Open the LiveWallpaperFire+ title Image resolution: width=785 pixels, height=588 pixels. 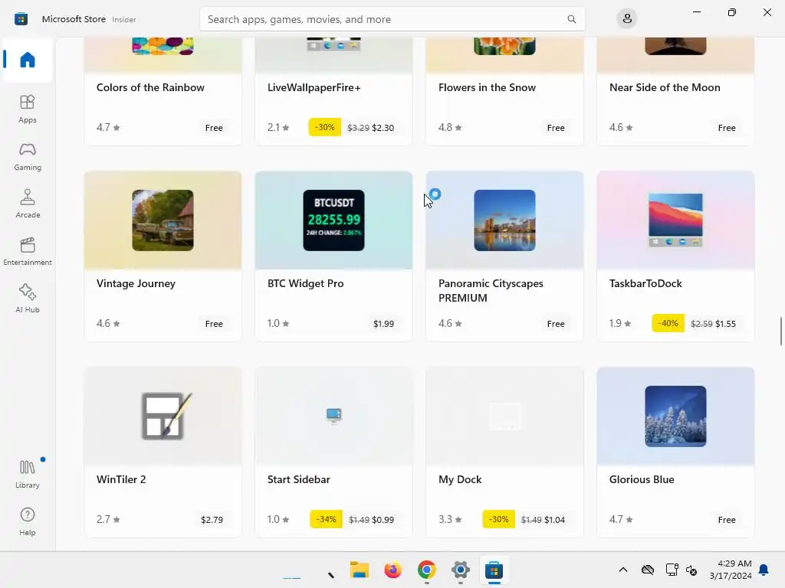(314, 87)
